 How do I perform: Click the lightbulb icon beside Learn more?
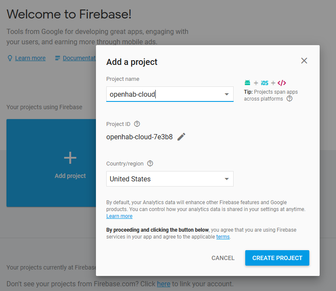click(10, 58)
